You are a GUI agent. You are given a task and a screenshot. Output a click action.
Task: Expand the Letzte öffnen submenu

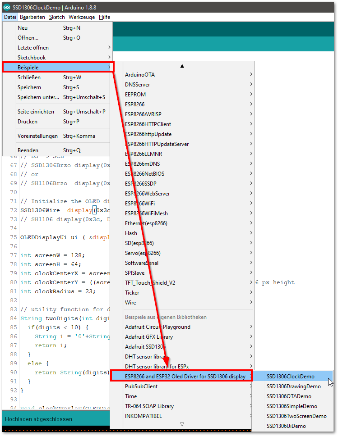click(33, 48)
